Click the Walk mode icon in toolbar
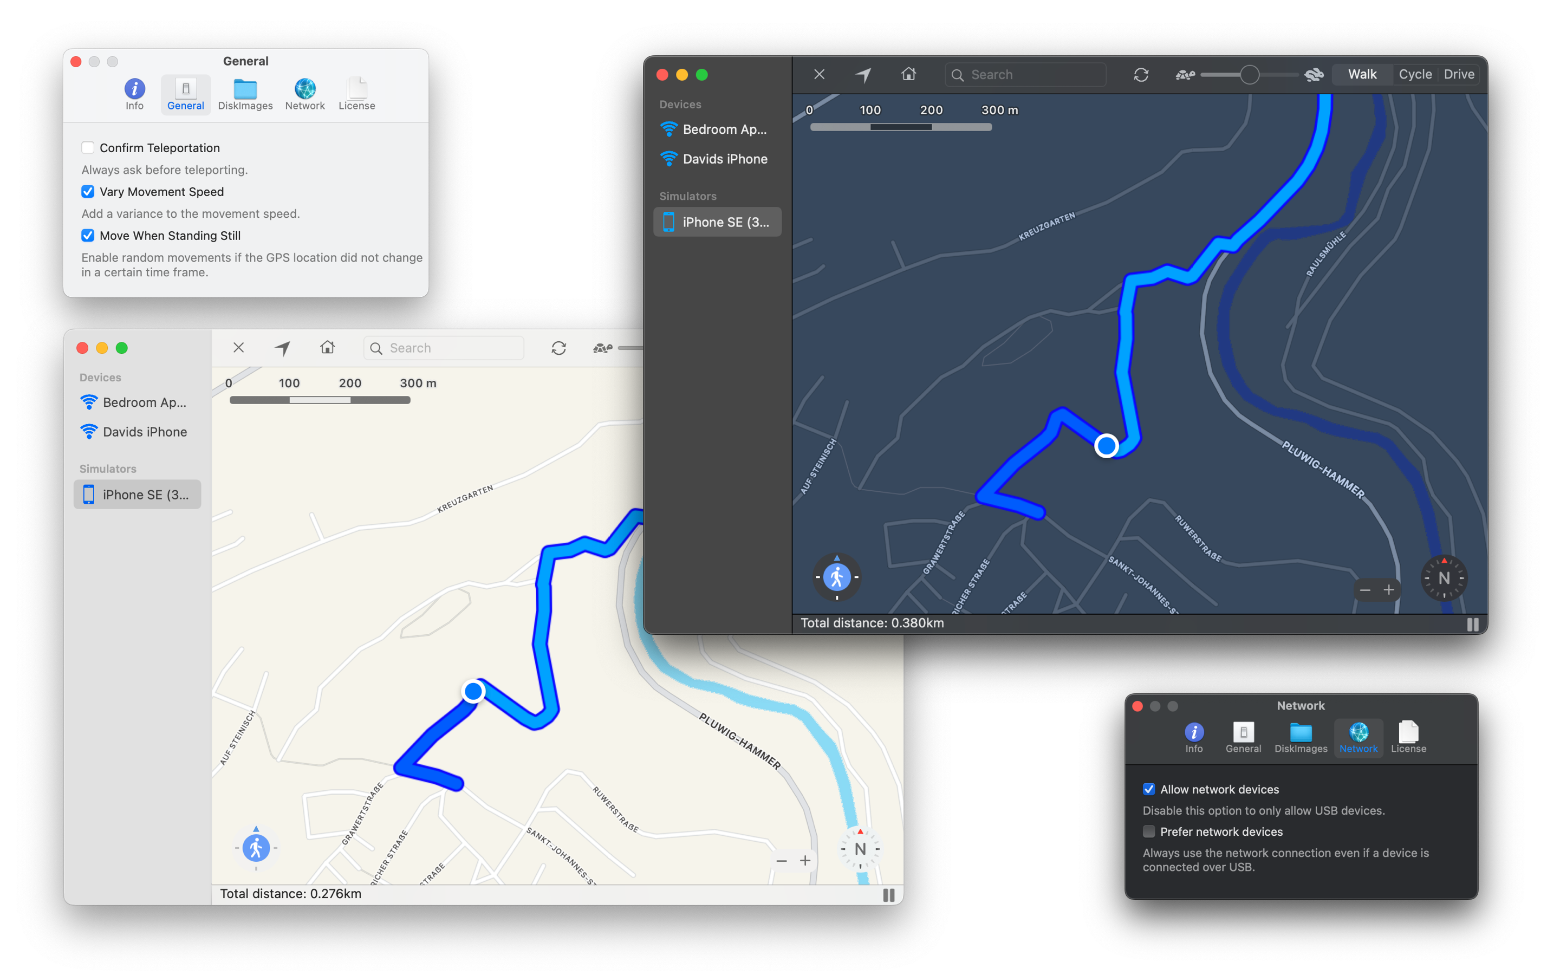The image size is (1560, 975). (x=1362, y=74)
